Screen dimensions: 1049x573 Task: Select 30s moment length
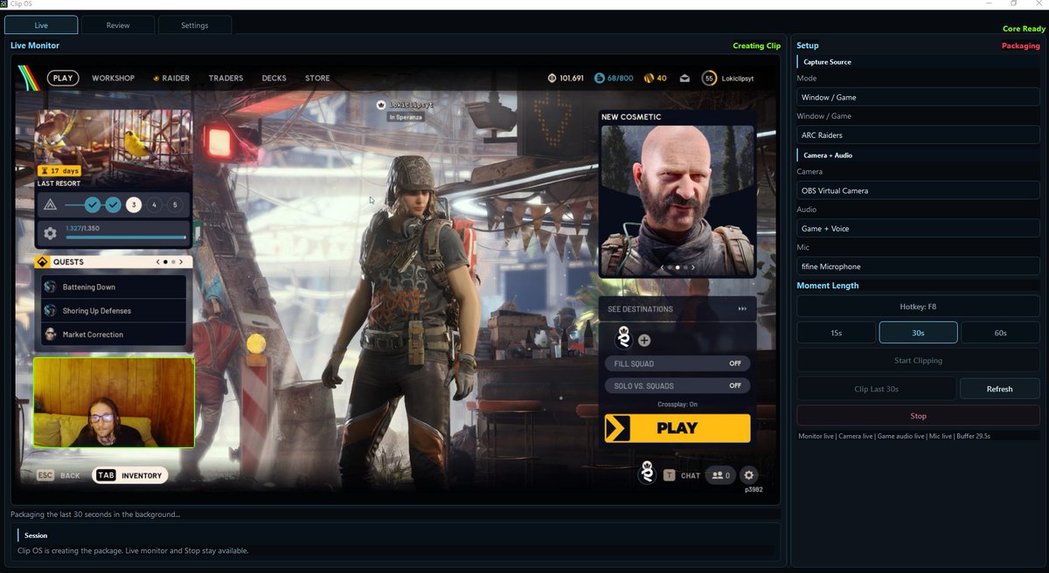[918, 333]
